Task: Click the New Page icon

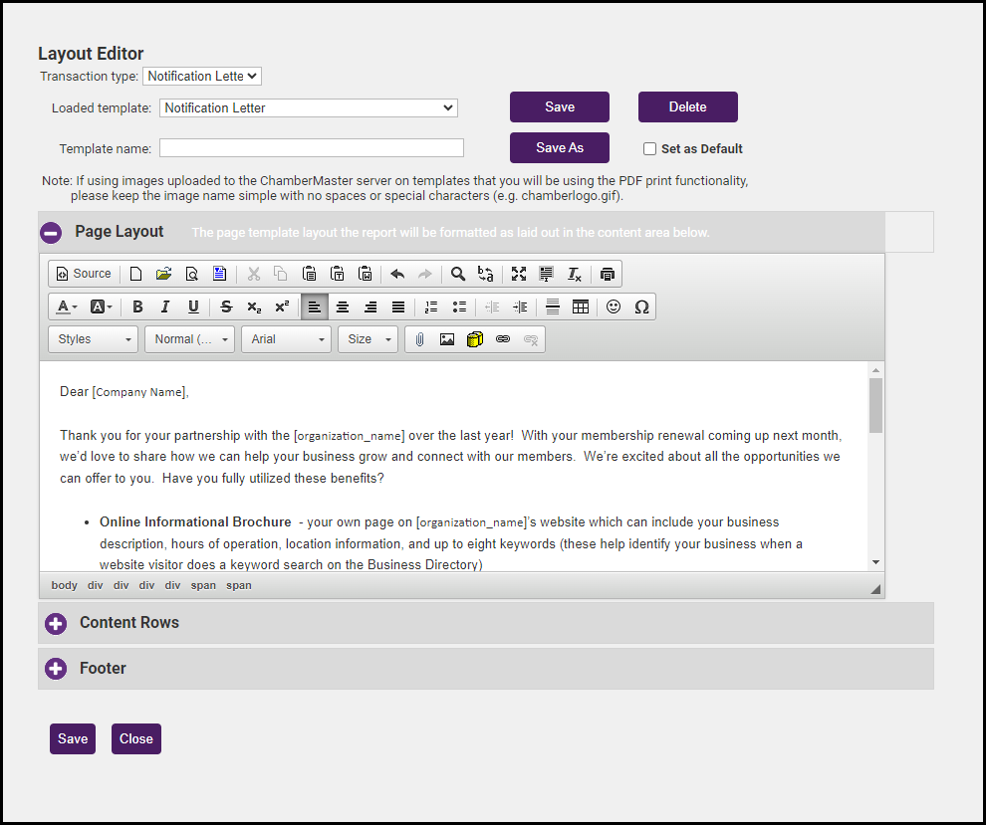Action: tap(135, 274)
